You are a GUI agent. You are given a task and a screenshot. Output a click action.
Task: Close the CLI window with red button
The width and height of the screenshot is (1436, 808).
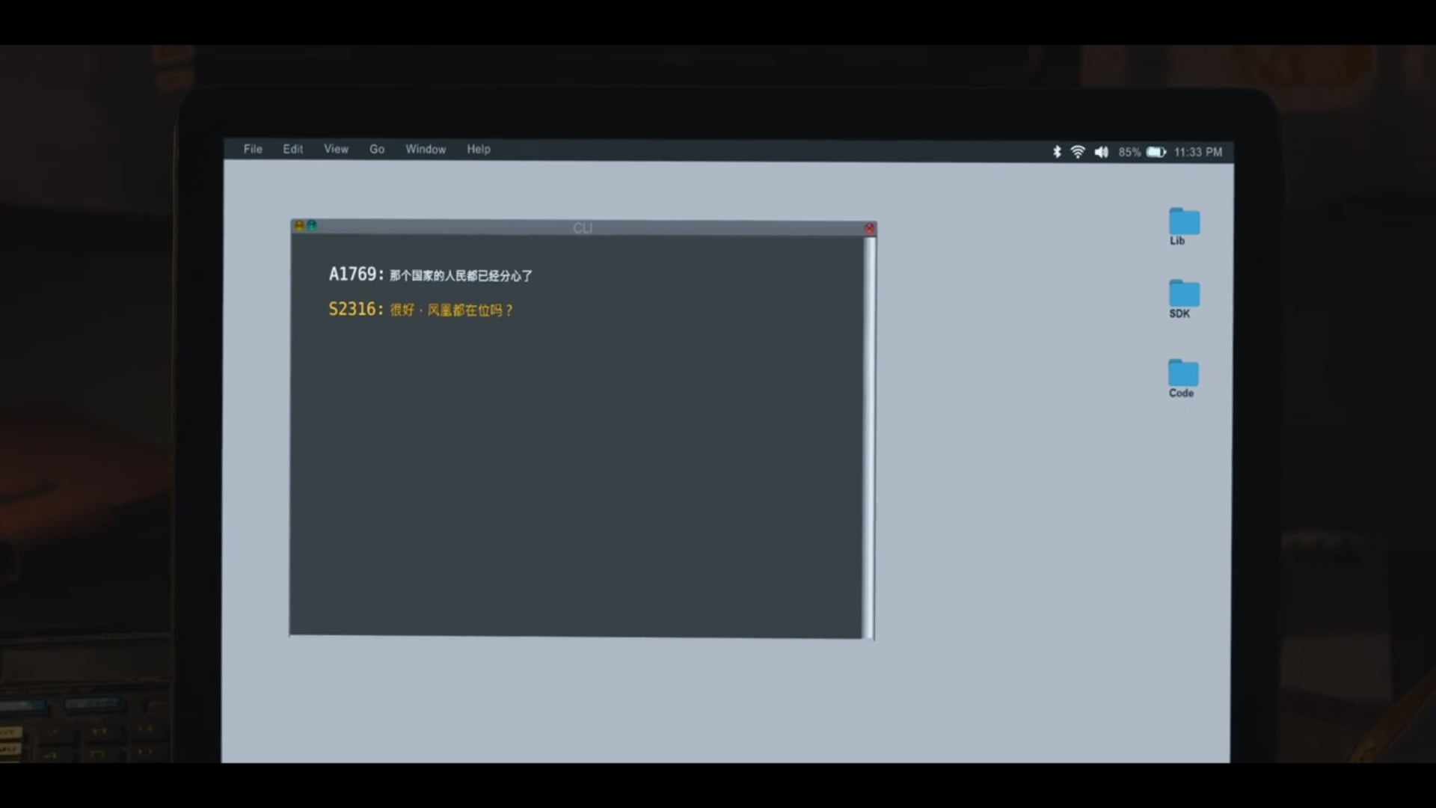coord(869,228)
